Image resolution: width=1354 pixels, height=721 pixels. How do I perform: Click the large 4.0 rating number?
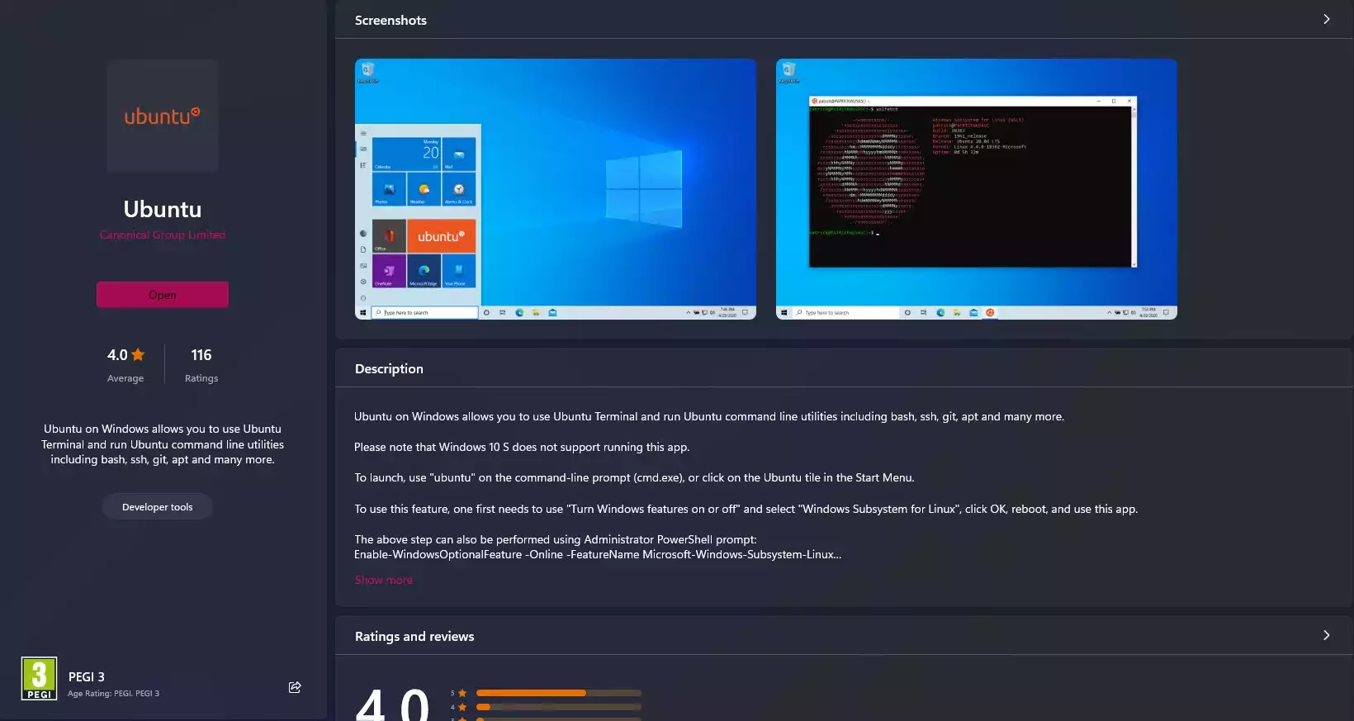(393, 704)
